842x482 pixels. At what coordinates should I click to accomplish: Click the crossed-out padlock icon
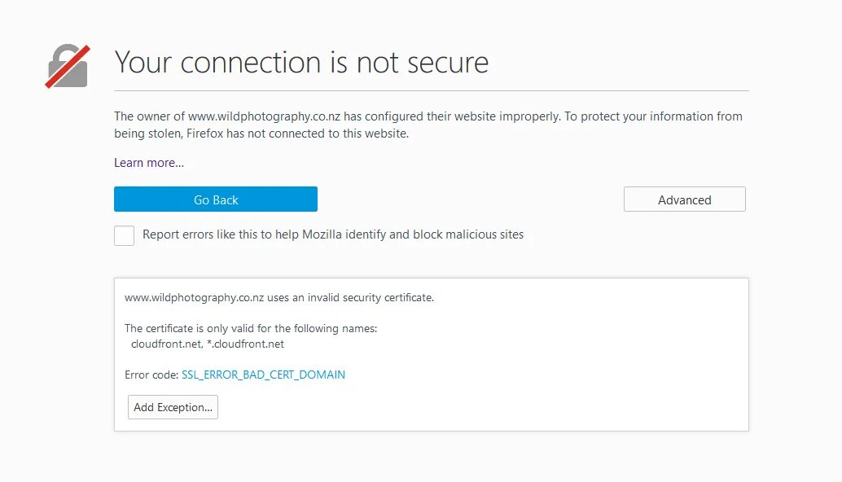68,67
